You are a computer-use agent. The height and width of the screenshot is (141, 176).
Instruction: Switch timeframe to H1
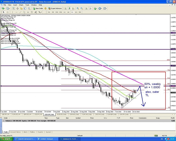pyautogui.click(x=64, y=12)
